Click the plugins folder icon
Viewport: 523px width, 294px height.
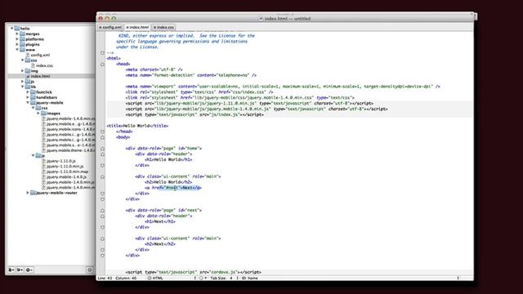coord(22,44)
